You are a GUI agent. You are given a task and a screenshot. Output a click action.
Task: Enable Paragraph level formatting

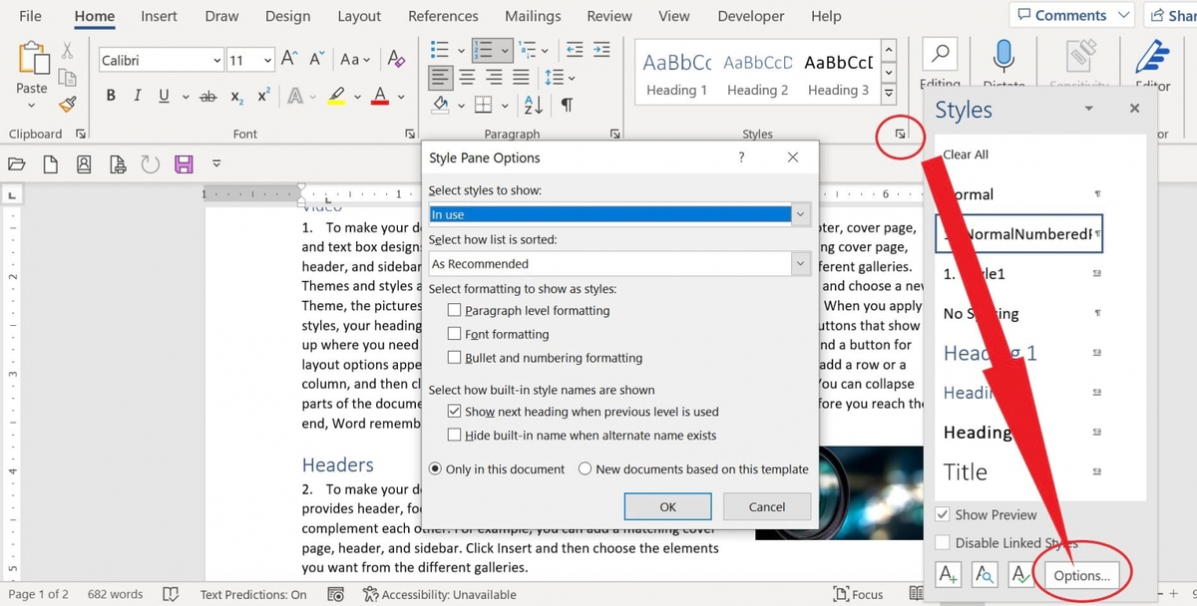click(x=455, y=310)
